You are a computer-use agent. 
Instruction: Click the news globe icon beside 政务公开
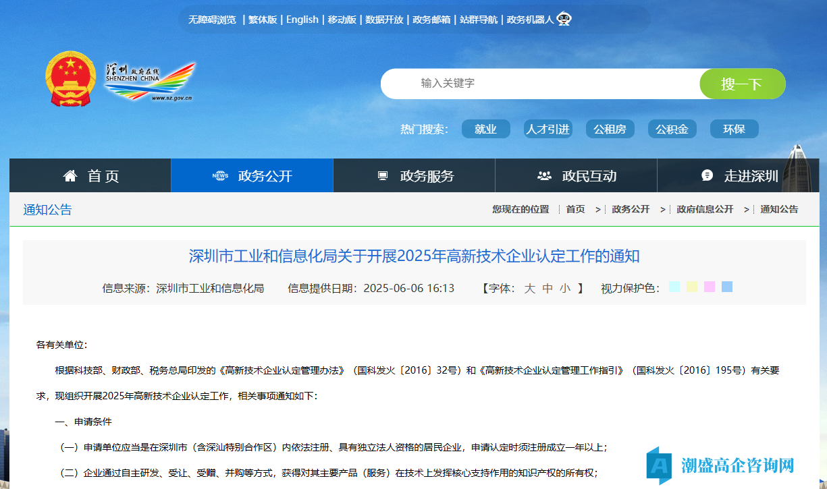tap(220, 176)
